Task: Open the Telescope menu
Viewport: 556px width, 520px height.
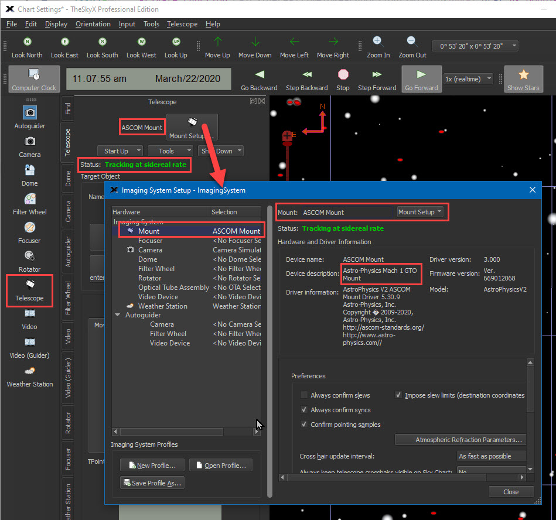Action: (182, 24)
